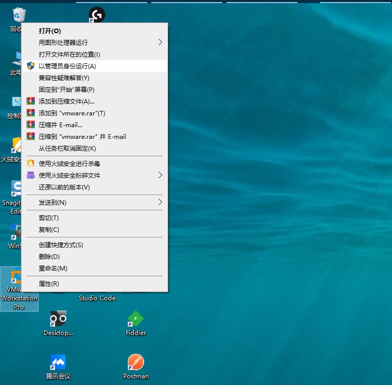392x385 pixels.
Task: Choose 压缩到 "vmware.rar" 并 E-mail
Action: pos(95,136)
